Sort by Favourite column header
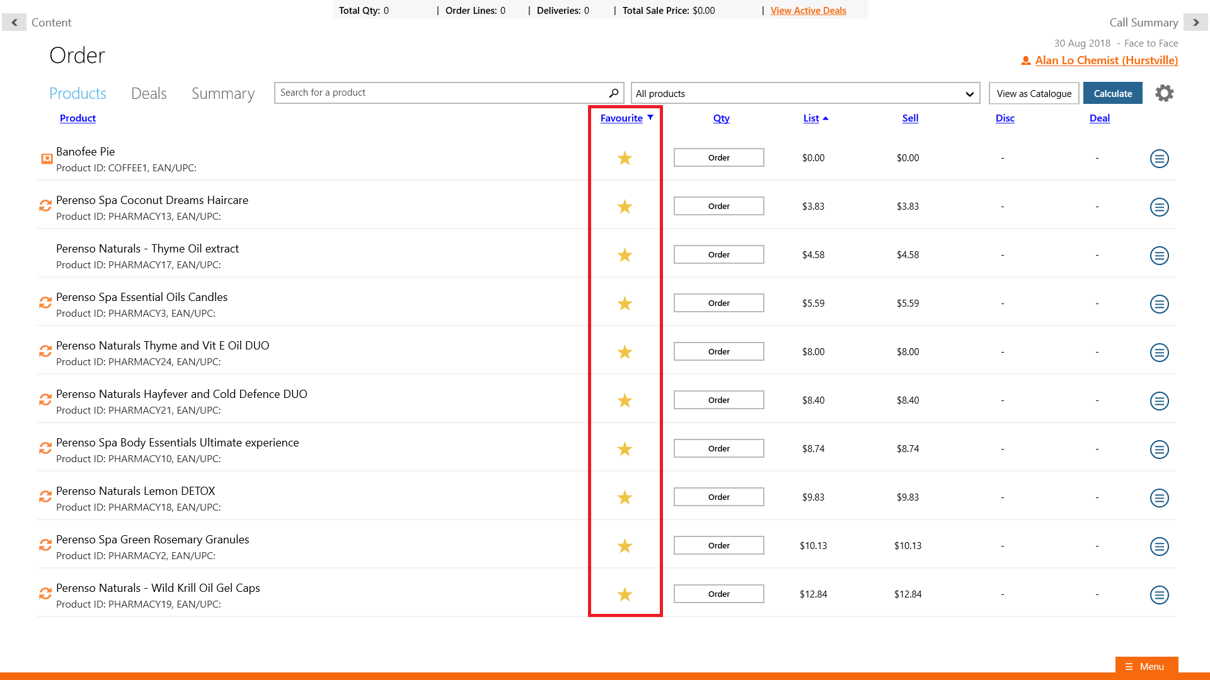The width and height of the screenshot is (1210, 680). 621,118
